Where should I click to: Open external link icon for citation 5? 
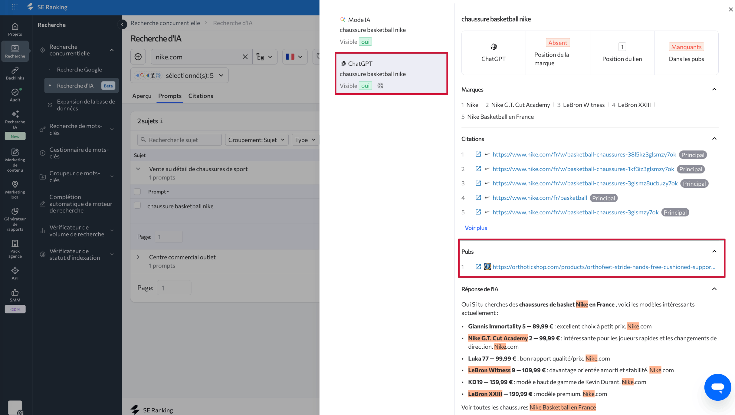(478, 212)
